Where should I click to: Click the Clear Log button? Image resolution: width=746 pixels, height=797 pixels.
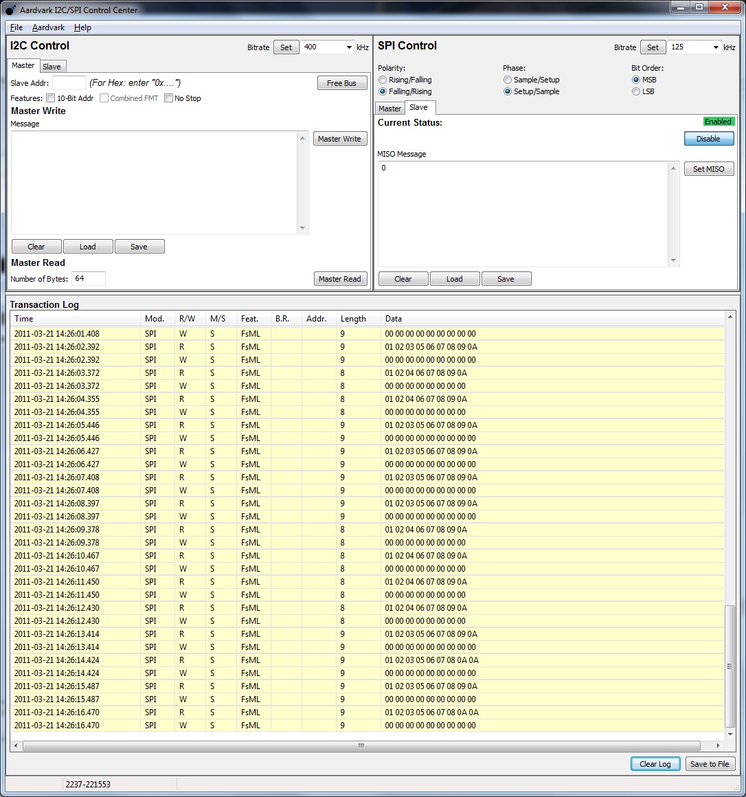pyautogui.click(x=655, y=764)
